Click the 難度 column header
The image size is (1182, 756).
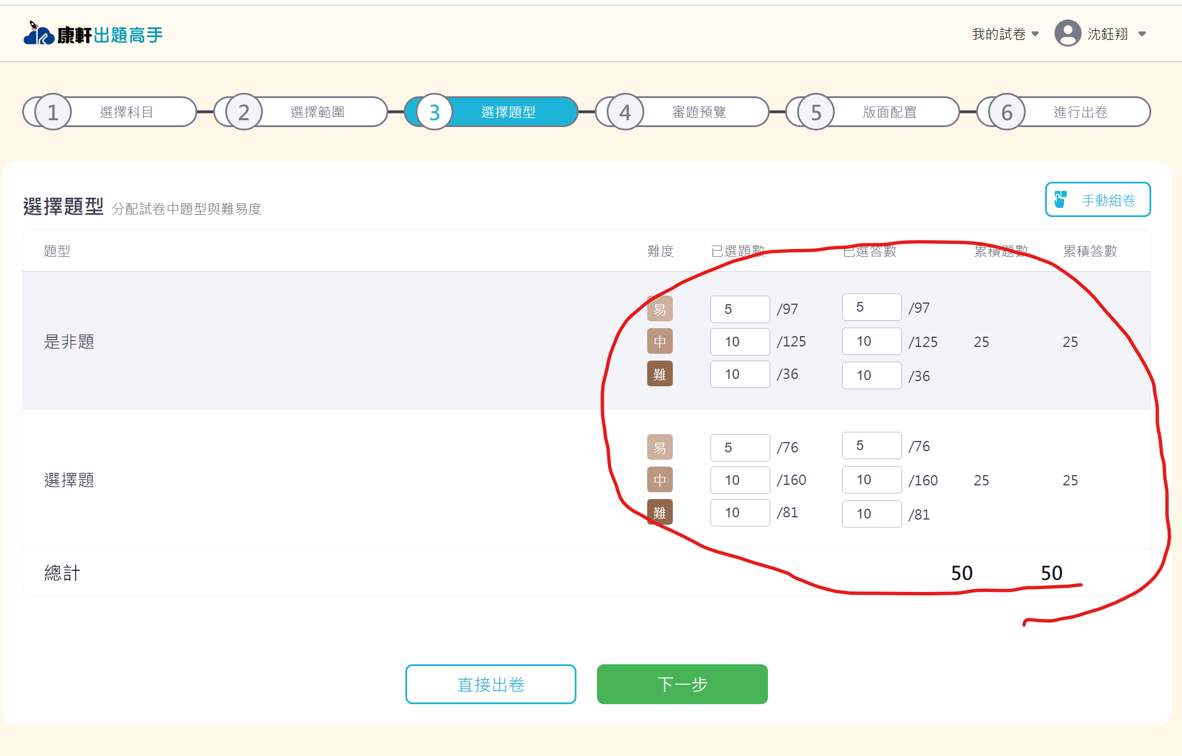click(x=660, y=251)
